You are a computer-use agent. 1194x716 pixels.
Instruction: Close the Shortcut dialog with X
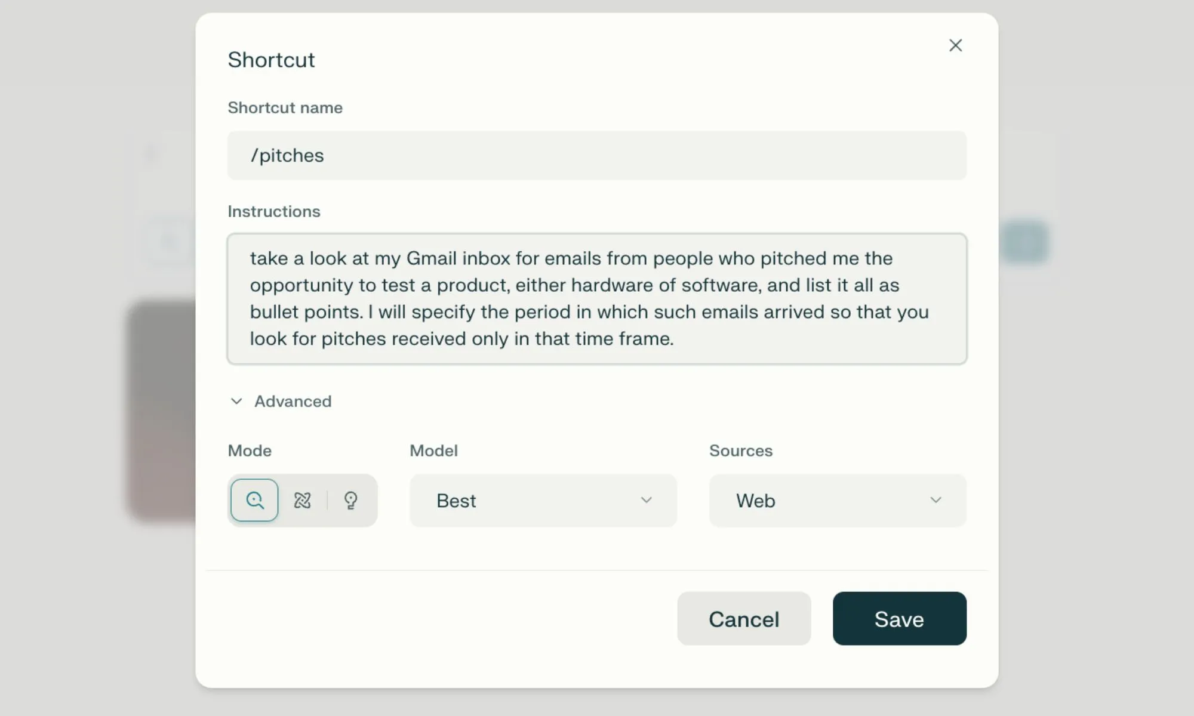tap(955, 45)
